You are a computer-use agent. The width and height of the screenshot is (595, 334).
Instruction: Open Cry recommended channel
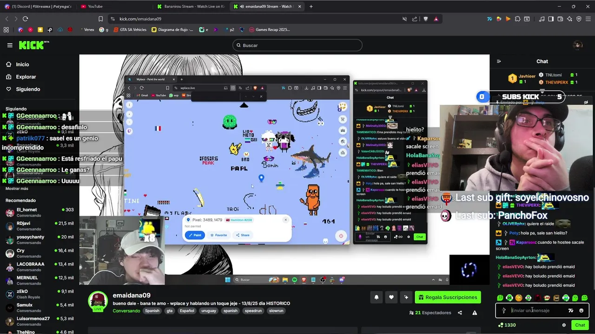pos(40,253)
